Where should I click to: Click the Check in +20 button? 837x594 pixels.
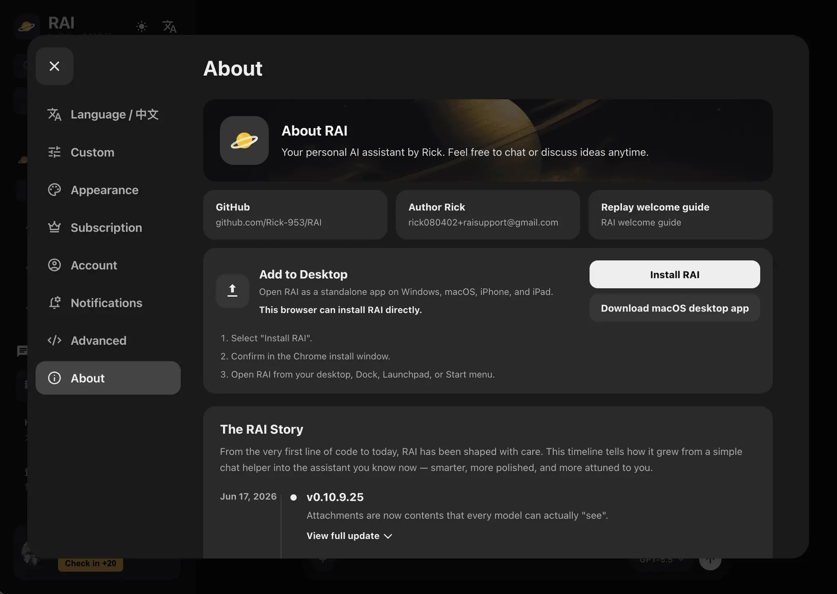pyautogui.click(x=91, y=563)
